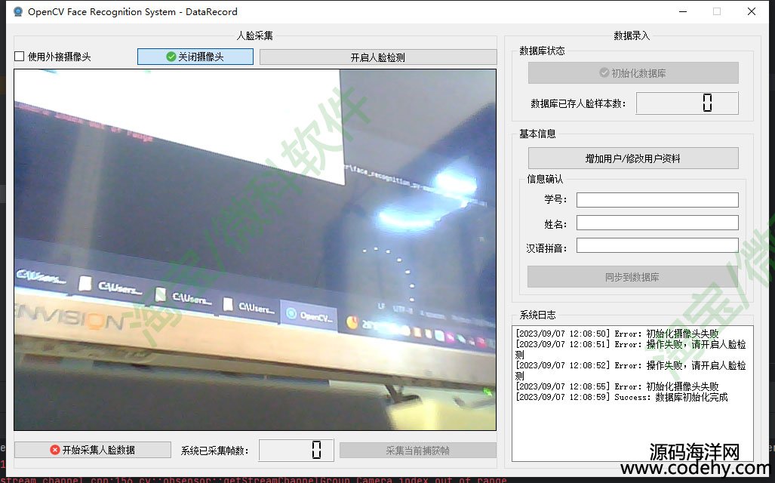Click the 系统已采集帧数 counter display

coord(296,451)
